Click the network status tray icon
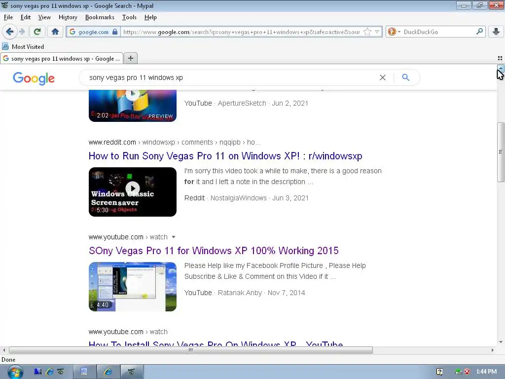The height and width of the screenshot is (379, 505). 458,372
